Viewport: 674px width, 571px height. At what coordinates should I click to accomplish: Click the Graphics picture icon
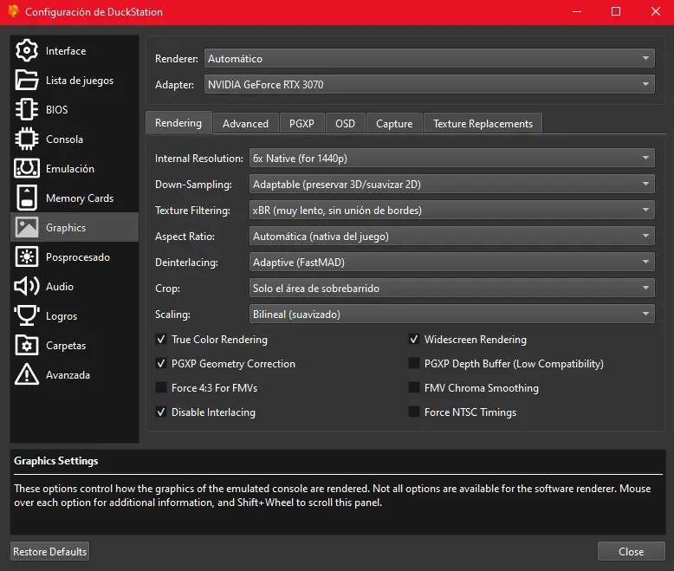point(27,227)
